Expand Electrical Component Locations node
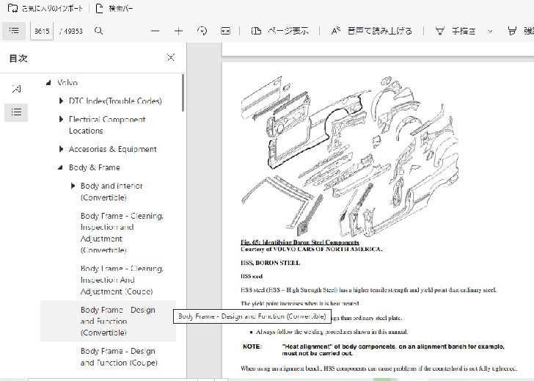The height and width of the screenshot is (381, 534). pos(61,119)
